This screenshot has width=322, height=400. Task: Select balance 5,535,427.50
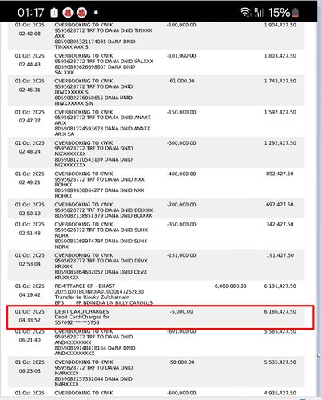tap(280, 362)
